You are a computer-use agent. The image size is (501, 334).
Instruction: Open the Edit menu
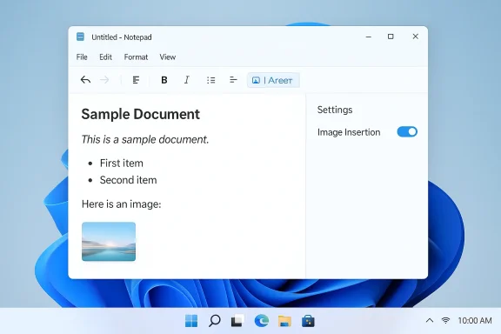[x=105, y=57]
